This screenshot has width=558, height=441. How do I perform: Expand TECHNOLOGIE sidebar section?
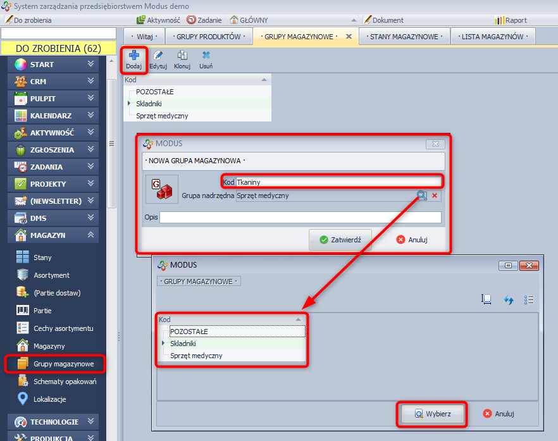tap(53, 422)
